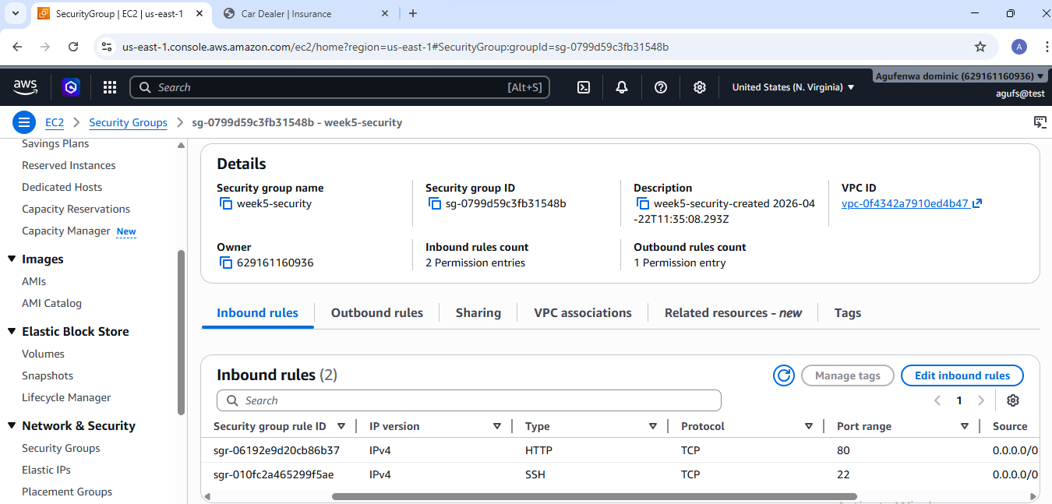Image resolution: width=1052 pixels, height=504 pixels.
Task: Click the inbound rules search field
Action: 468,400
